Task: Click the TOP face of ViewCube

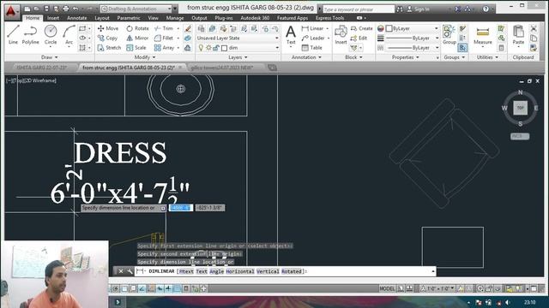Action: click(x=521, y=108)
